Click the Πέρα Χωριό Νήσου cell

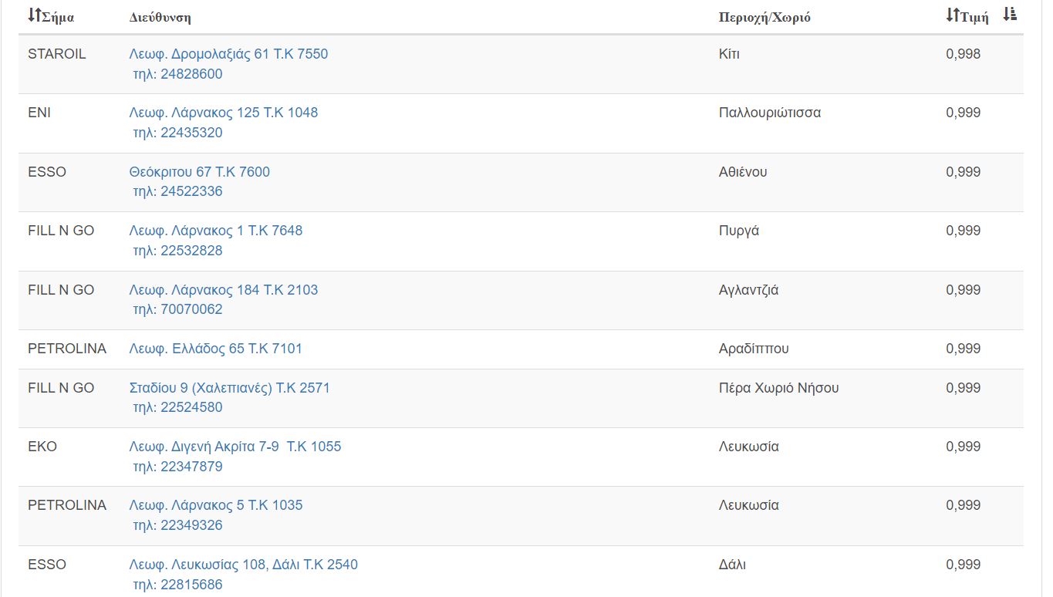(x=779, y=388)
